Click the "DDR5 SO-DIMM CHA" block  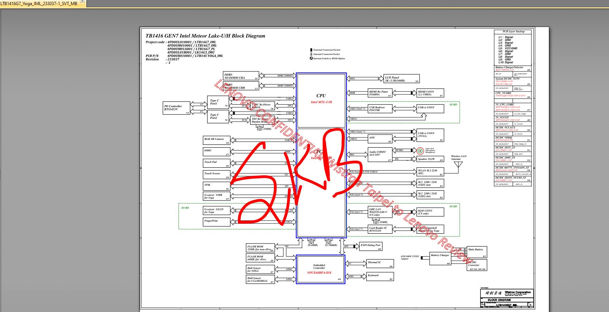[241, 76]
